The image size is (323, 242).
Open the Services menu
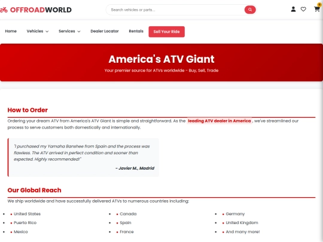pyautogui.click(x=67, y=31)
